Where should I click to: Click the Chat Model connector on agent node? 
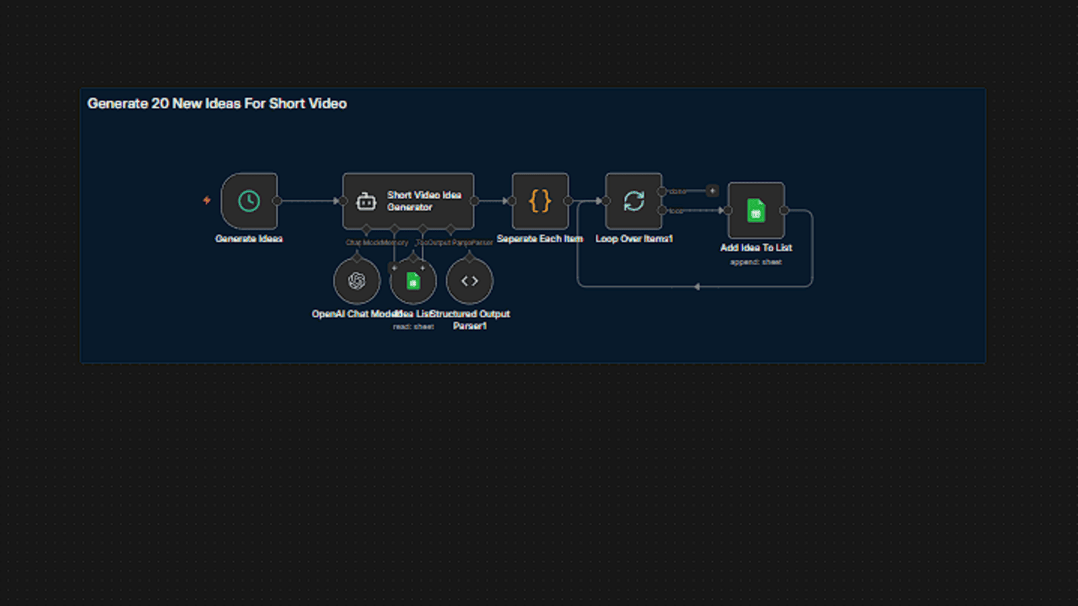click(366, 230)
